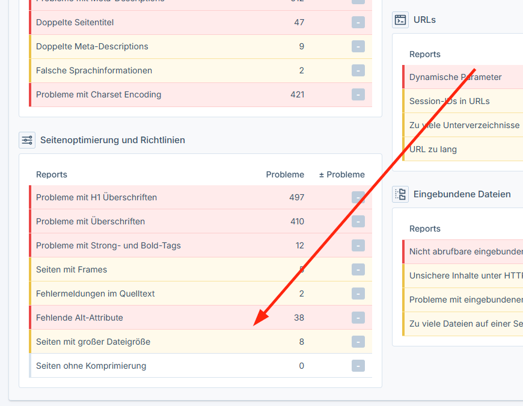Open the URL zu lang report
Image resolution: width=523 pixels, height=406 pixels.
[433, 149]
